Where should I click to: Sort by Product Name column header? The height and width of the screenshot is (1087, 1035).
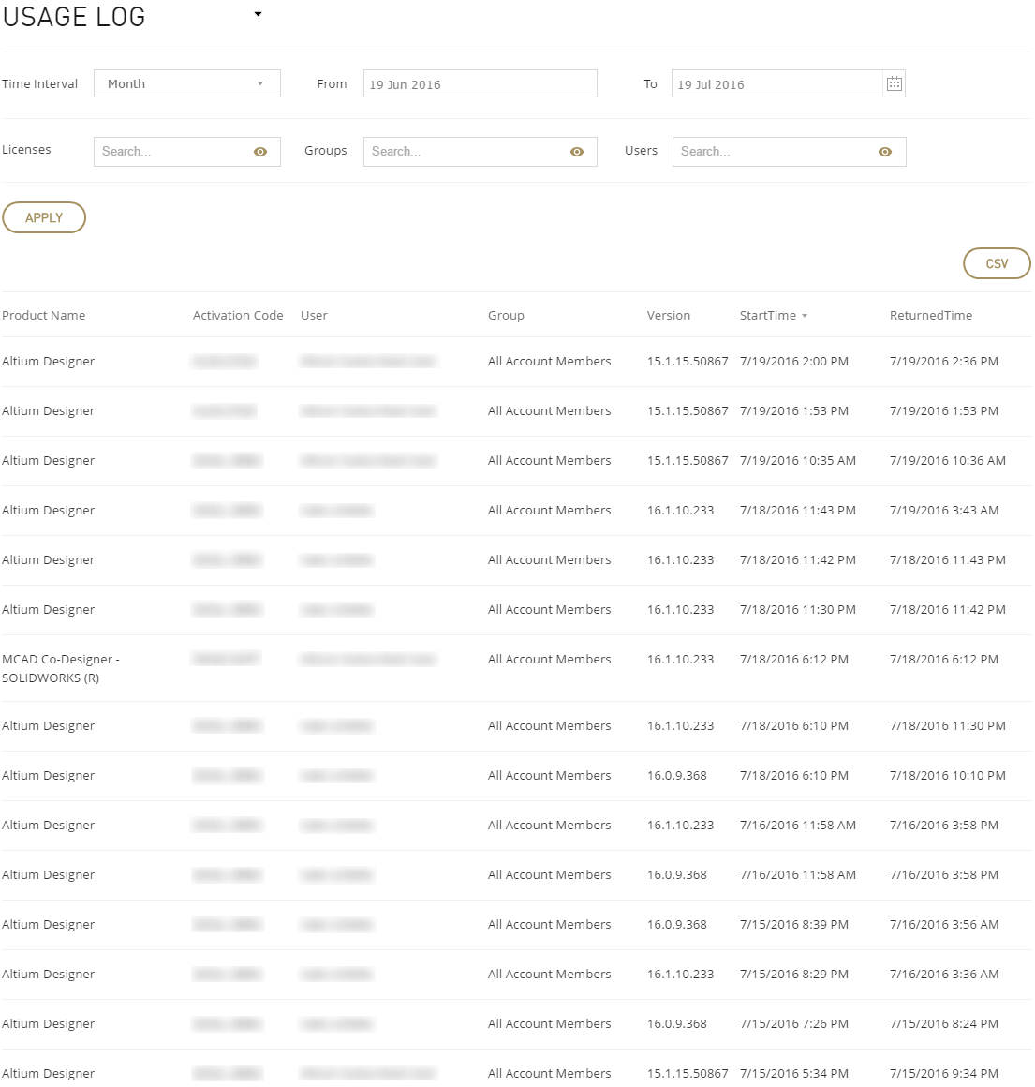(x=44, y=316)
